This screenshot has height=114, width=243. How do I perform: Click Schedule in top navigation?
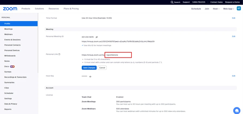pyautogui.click(x=196, y=9)
